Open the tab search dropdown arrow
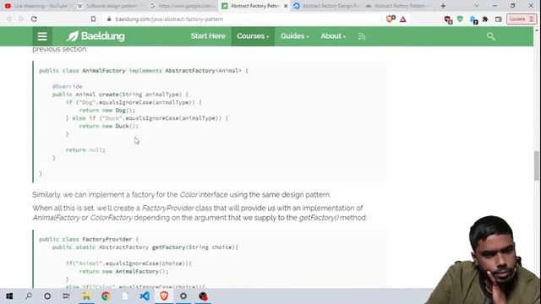 [x=476, y=6]
